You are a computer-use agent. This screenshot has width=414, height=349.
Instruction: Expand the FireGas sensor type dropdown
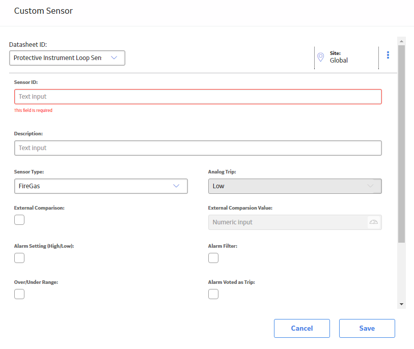point(101,186)
